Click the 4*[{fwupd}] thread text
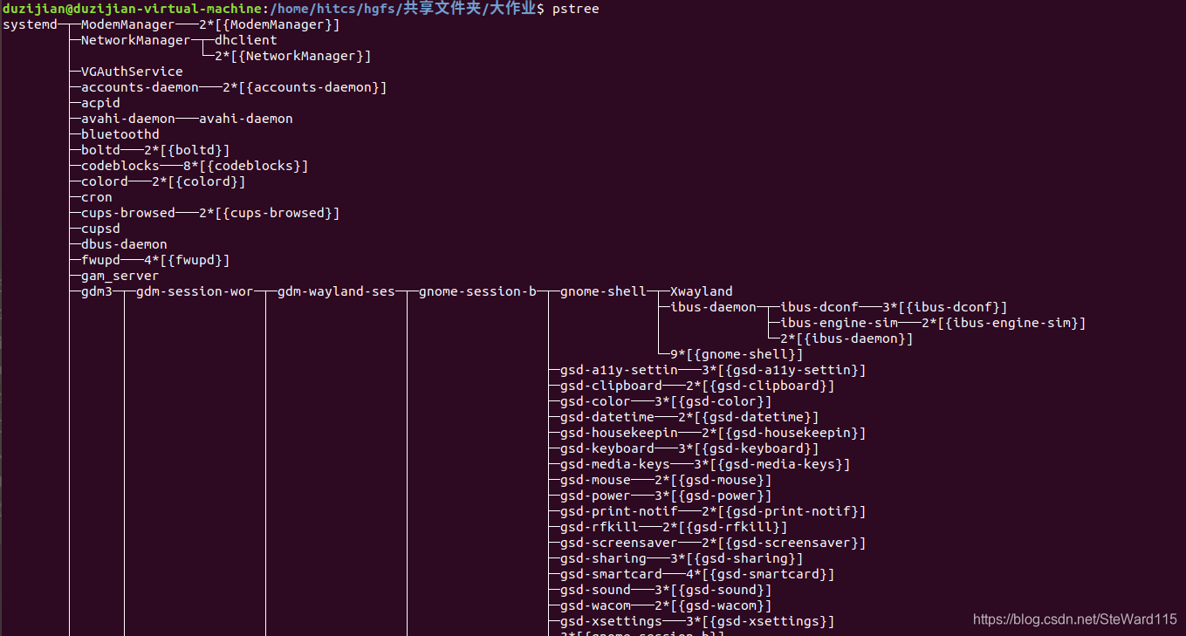The height and width of the screenshot is (636, 1186). click(187, 260)
